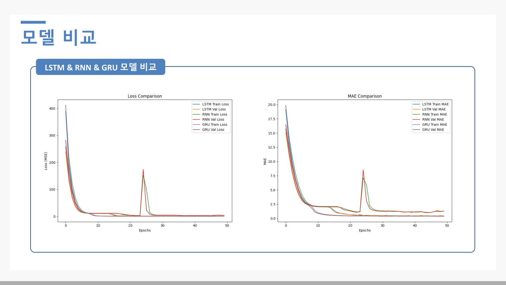This screenshot has width=506, height=285.
Task: Click the 400 tick on Loss chart
Action: [x=52, y=108]
